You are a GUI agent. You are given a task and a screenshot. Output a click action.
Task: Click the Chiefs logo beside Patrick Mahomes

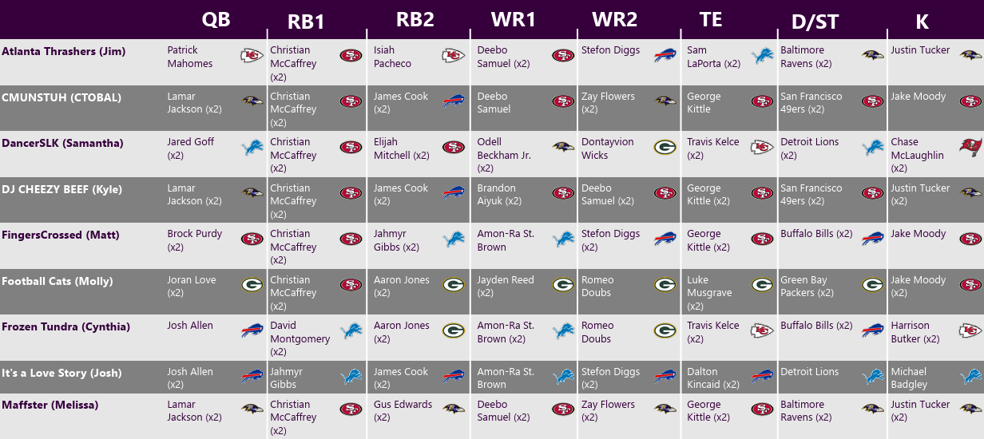tap(252, 56)
